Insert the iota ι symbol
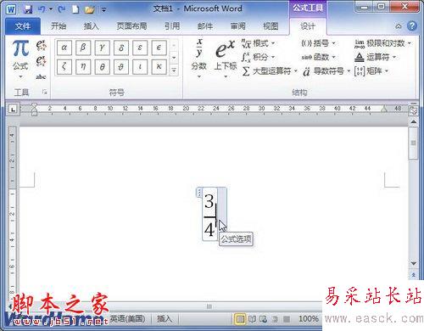The image size is (424, 331). (x=140, y=67)
